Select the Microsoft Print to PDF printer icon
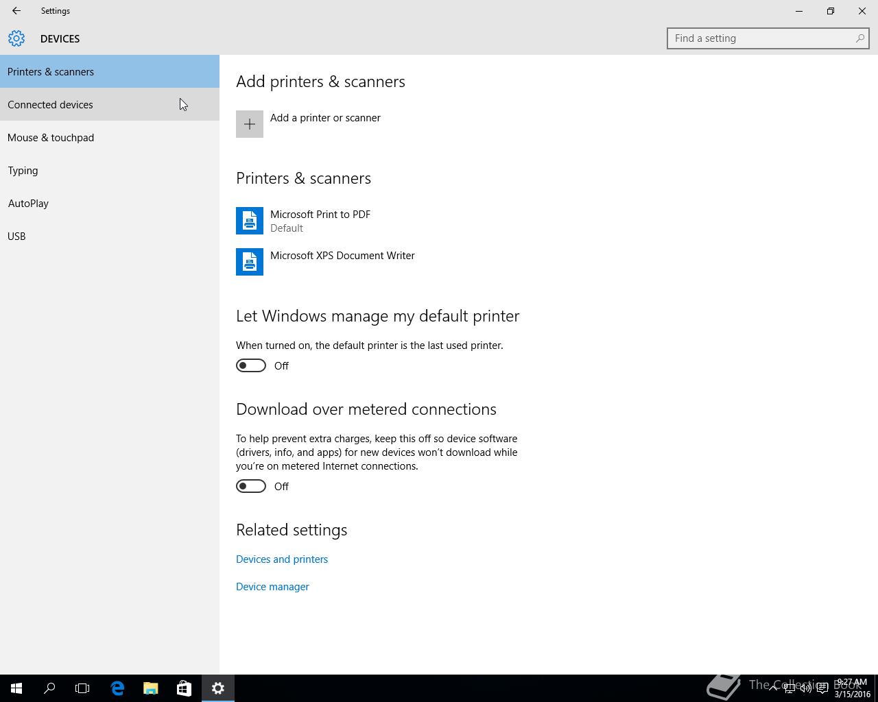 (250, 221)
